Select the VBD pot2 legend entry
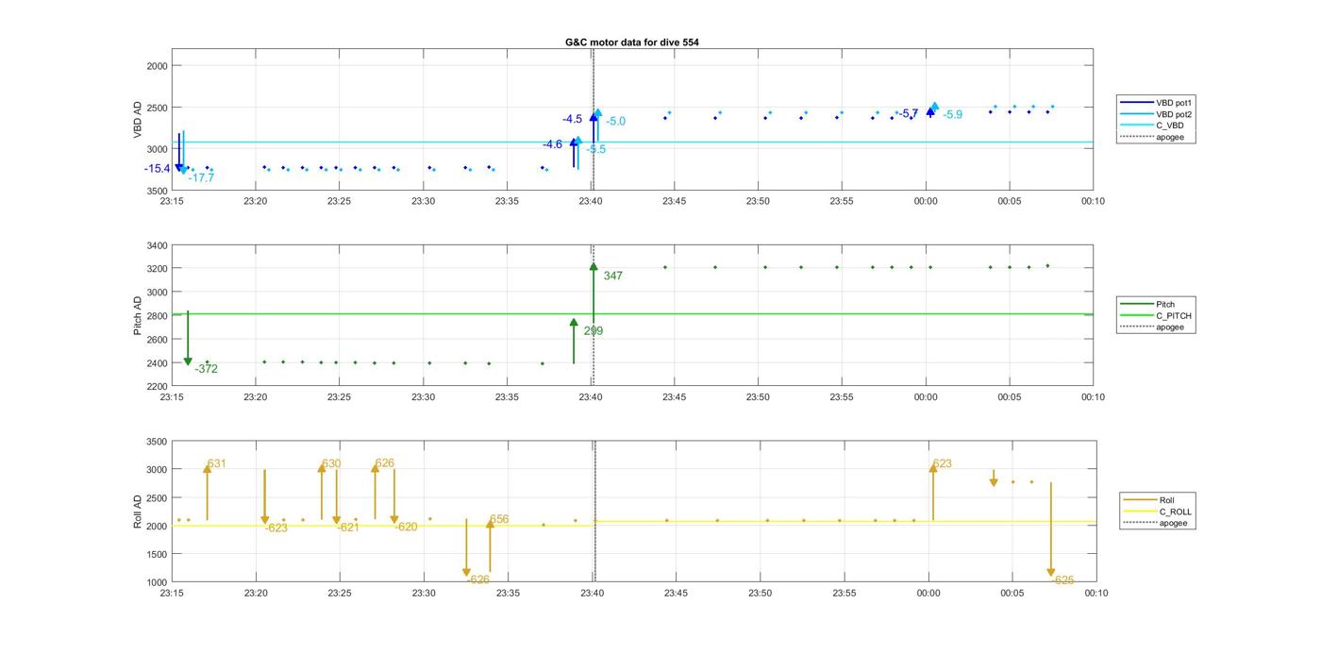 click(x=1157, y=114)
